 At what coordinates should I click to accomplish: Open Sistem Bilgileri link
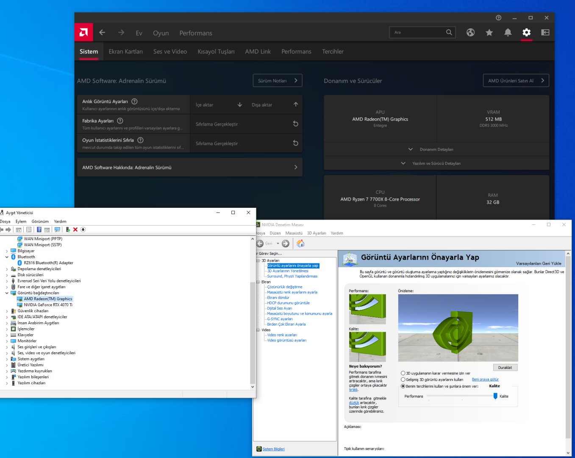[274, 449]
